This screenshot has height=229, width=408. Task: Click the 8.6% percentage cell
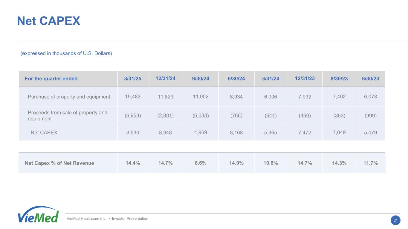pyautogui.click(x=201, y=163)
